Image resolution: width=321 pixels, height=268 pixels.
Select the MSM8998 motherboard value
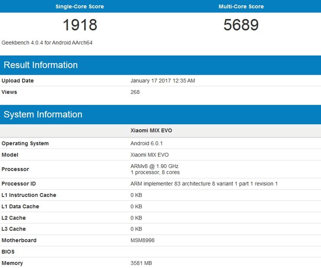coord(142,240)
